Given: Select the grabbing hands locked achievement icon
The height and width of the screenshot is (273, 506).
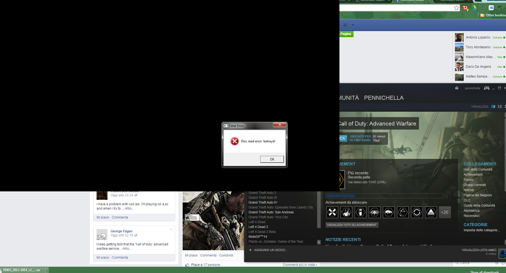Looking at the screenshot, I should [x=347, y=212].
